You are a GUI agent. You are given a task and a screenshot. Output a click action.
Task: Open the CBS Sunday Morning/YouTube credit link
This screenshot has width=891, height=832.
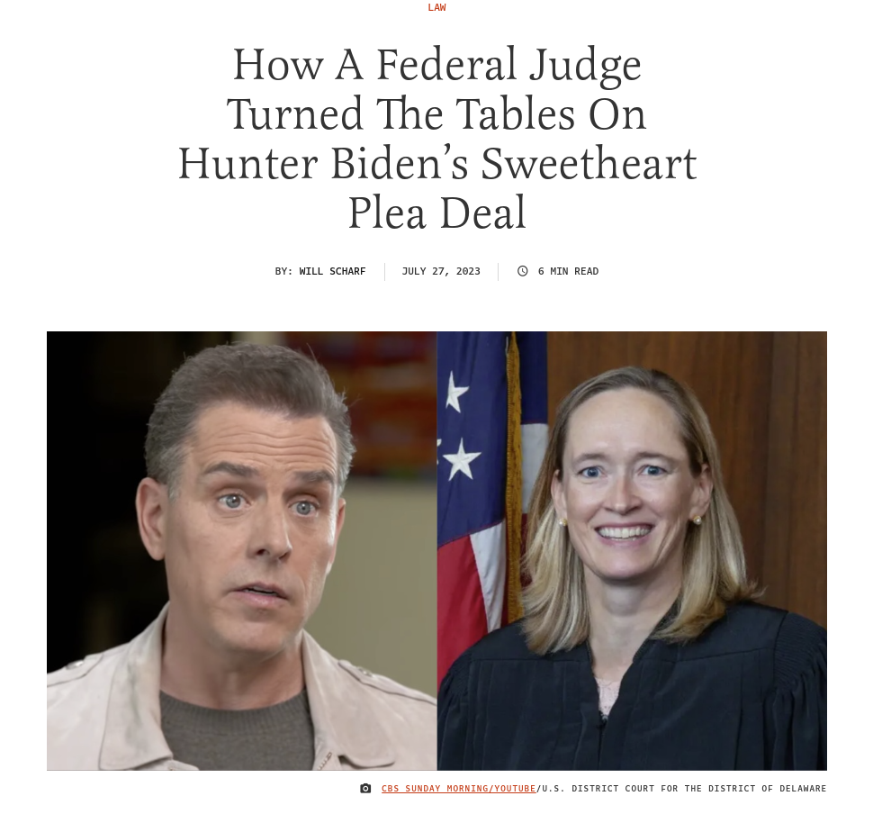click(x=459, y=788)
